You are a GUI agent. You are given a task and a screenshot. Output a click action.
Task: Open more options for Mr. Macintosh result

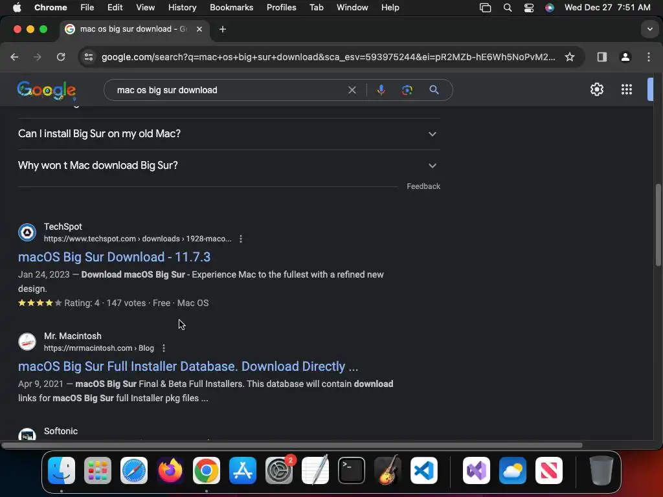click(x=164, y=348)
